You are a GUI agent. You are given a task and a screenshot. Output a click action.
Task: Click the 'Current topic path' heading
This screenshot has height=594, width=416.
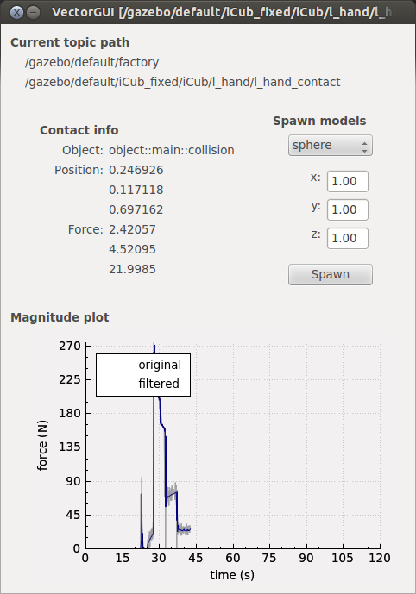point(70,42)
